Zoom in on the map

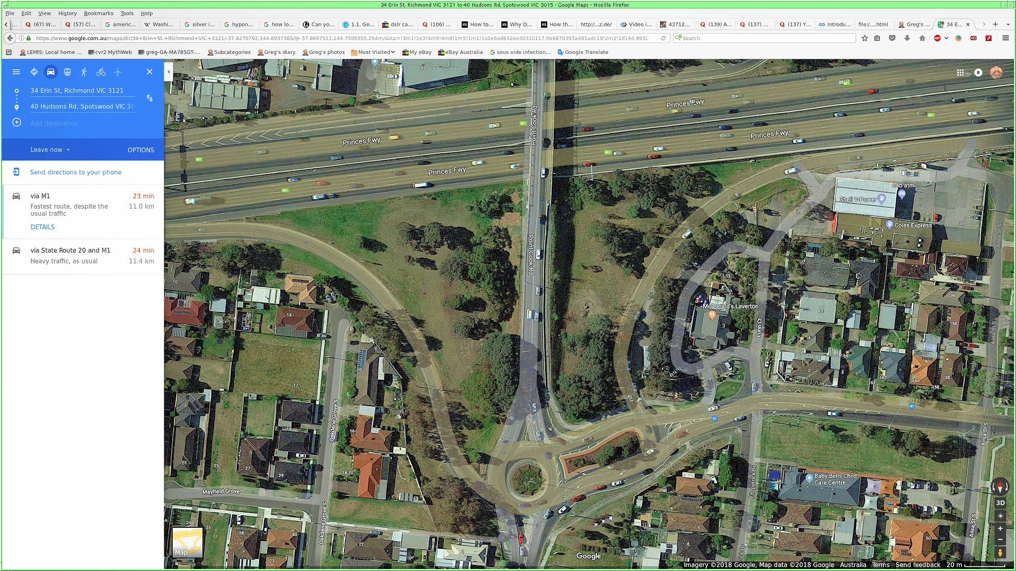(1000, 528)
